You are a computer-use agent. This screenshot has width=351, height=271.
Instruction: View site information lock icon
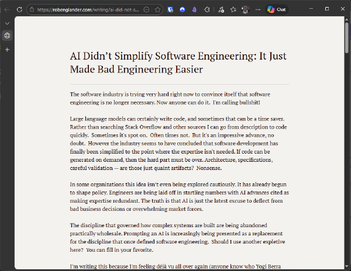tap(32, 10)
